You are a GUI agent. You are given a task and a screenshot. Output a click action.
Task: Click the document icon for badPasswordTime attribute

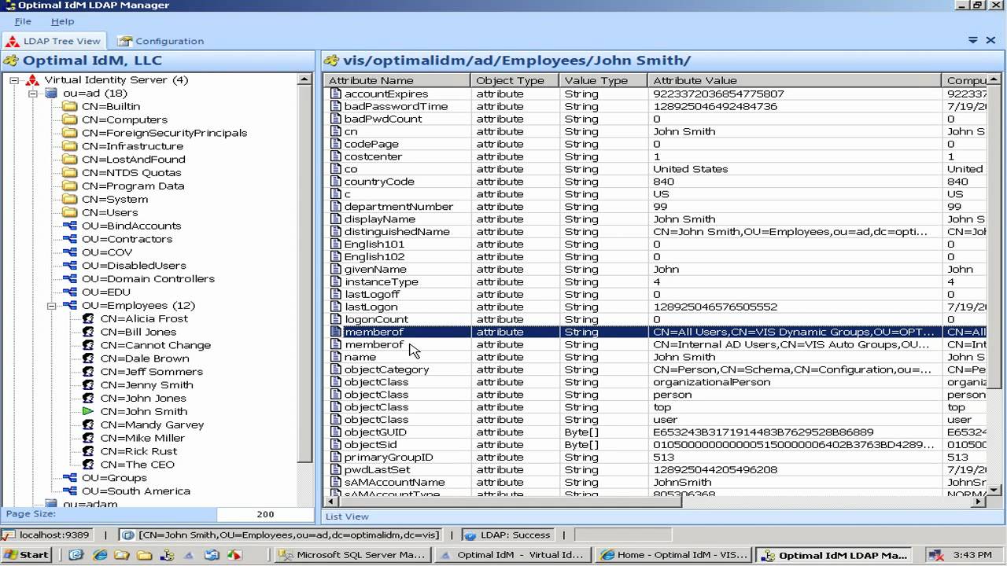(336, 106)
